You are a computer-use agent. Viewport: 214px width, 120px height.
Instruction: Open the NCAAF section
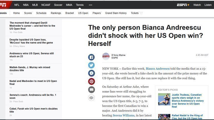tap(46, 5)
